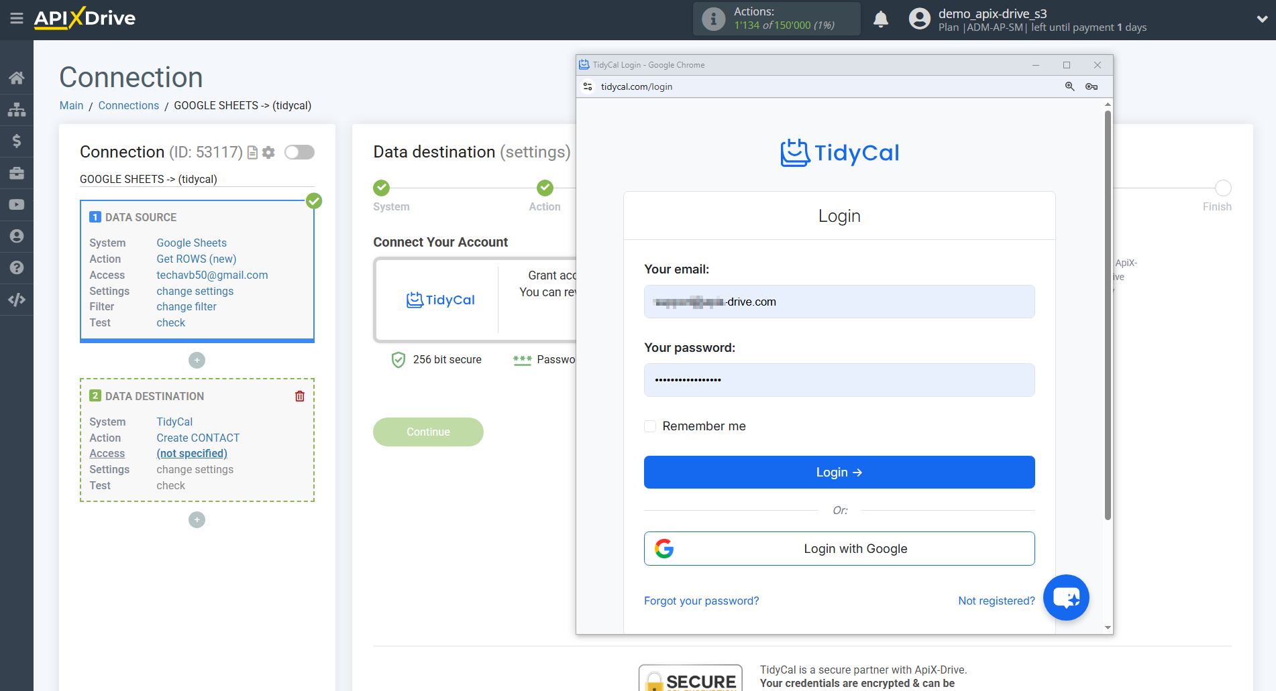Enable the connection with the toggle switch

299,152
